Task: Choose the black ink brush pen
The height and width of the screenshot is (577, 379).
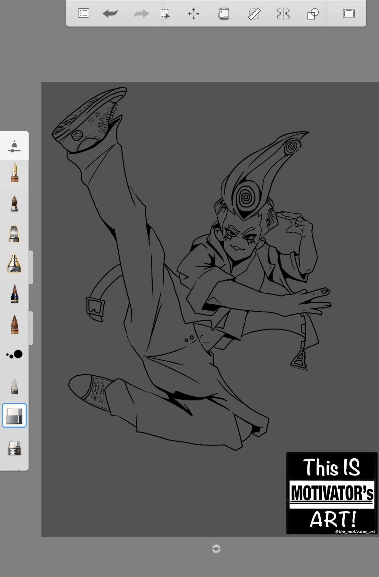Action: [x=14, y=294]
